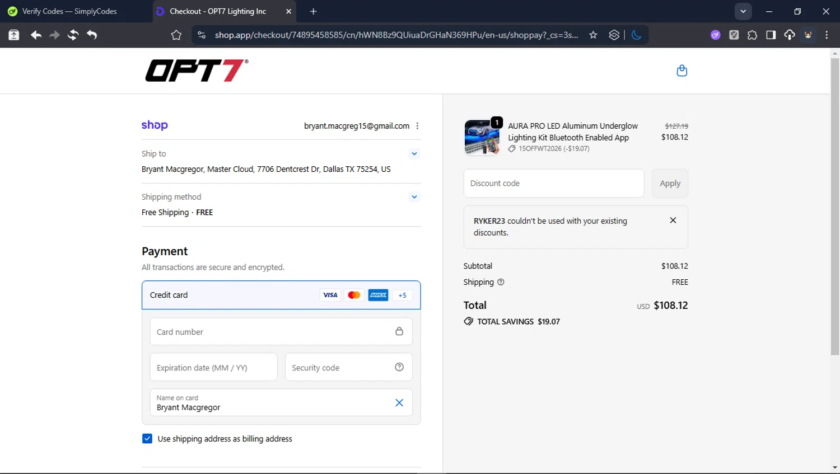This screenshot has height=474, width=840.
Task: Go back to the previous page
Action: pos(36,35)
